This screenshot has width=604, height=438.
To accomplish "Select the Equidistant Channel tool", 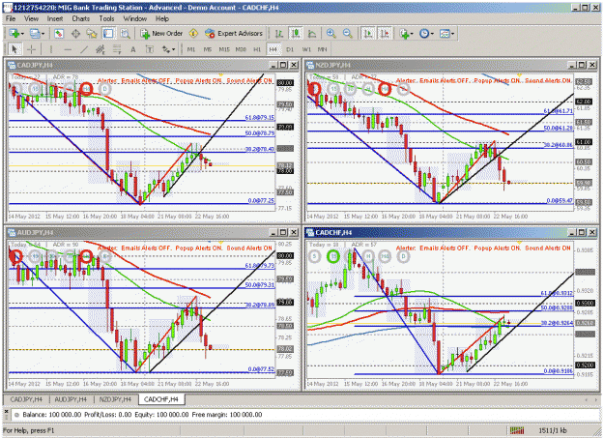I will (101, 49).
